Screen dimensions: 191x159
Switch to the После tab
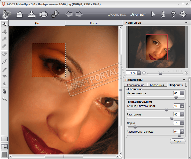pyautogui.click(x=94, y=23)
